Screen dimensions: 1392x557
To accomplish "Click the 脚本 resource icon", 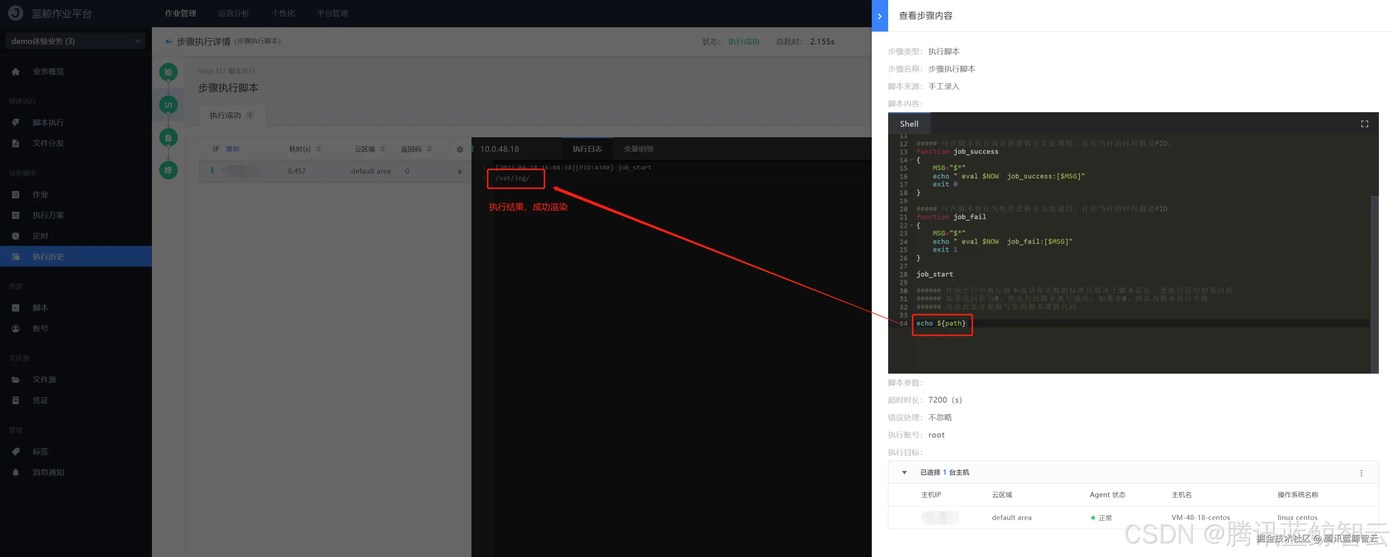I will click(16, 308).
